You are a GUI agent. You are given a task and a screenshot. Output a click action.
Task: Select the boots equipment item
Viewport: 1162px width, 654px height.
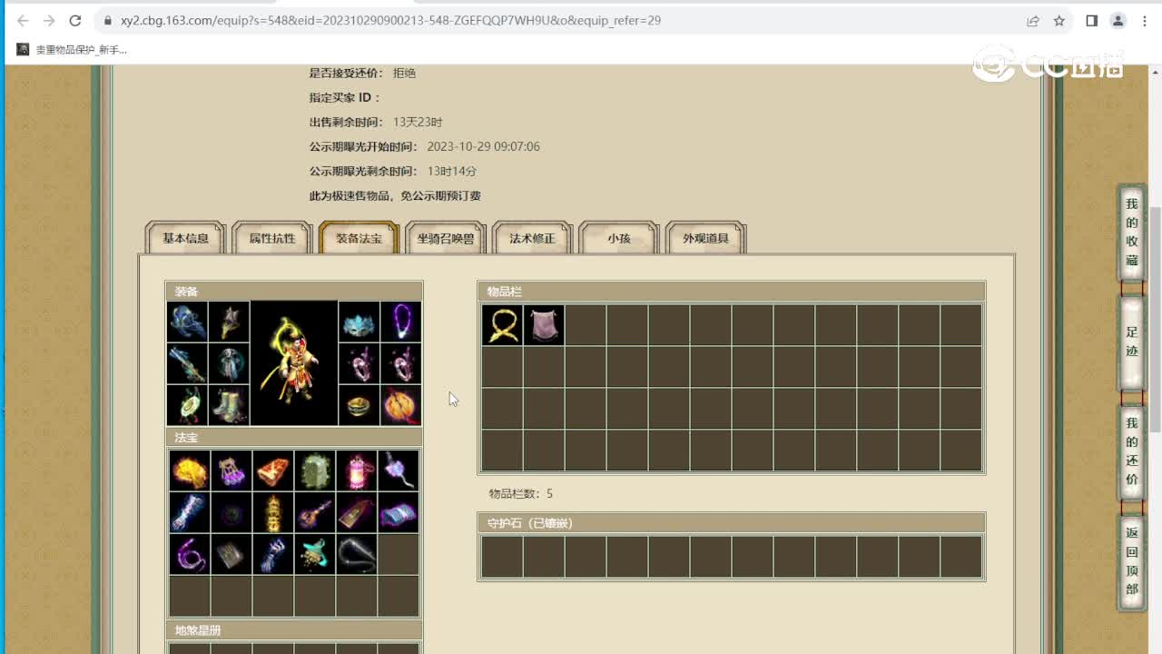coord(229,405)
